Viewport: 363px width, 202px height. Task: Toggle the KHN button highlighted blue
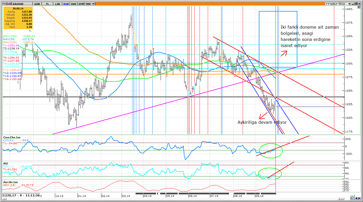66,4
